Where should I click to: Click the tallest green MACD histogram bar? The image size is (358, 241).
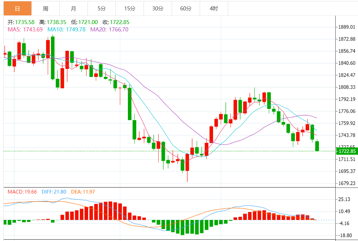pyautogui.click(x=182, y=227)
